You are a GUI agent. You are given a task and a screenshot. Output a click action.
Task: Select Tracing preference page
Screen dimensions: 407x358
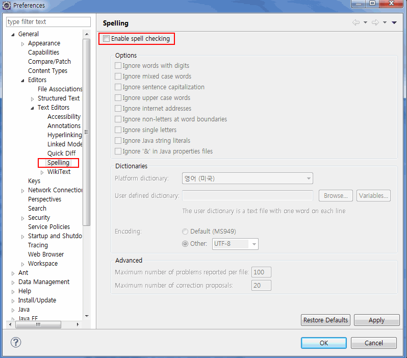(x=38, y=245)
